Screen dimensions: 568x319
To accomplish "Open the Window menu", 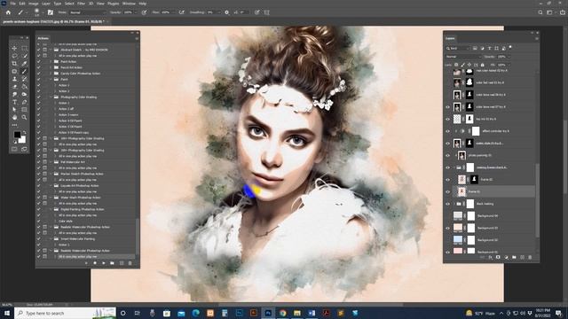I will click(x=129, y=4).
